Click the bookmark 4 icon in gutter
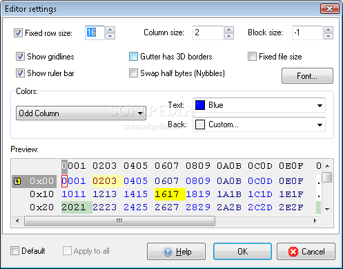This screenshot has width=343, height=269. (17, 181)
